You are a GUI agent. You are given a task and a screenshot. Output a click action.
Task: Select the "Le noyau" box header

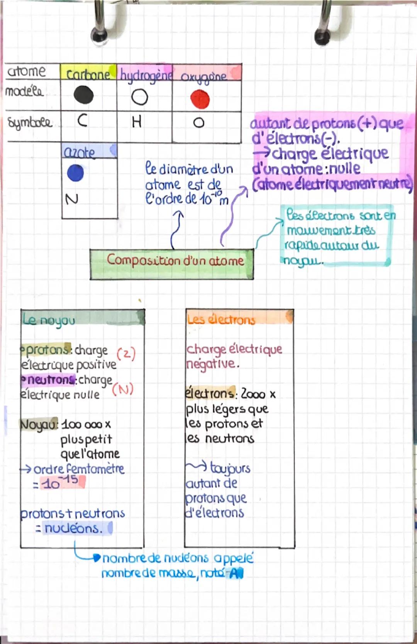[x=82, y=319]
